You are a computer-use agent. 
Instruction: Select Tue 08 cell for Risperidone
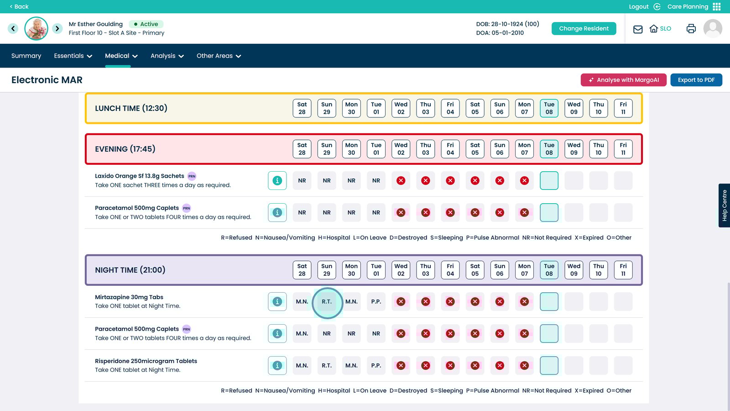549,366
